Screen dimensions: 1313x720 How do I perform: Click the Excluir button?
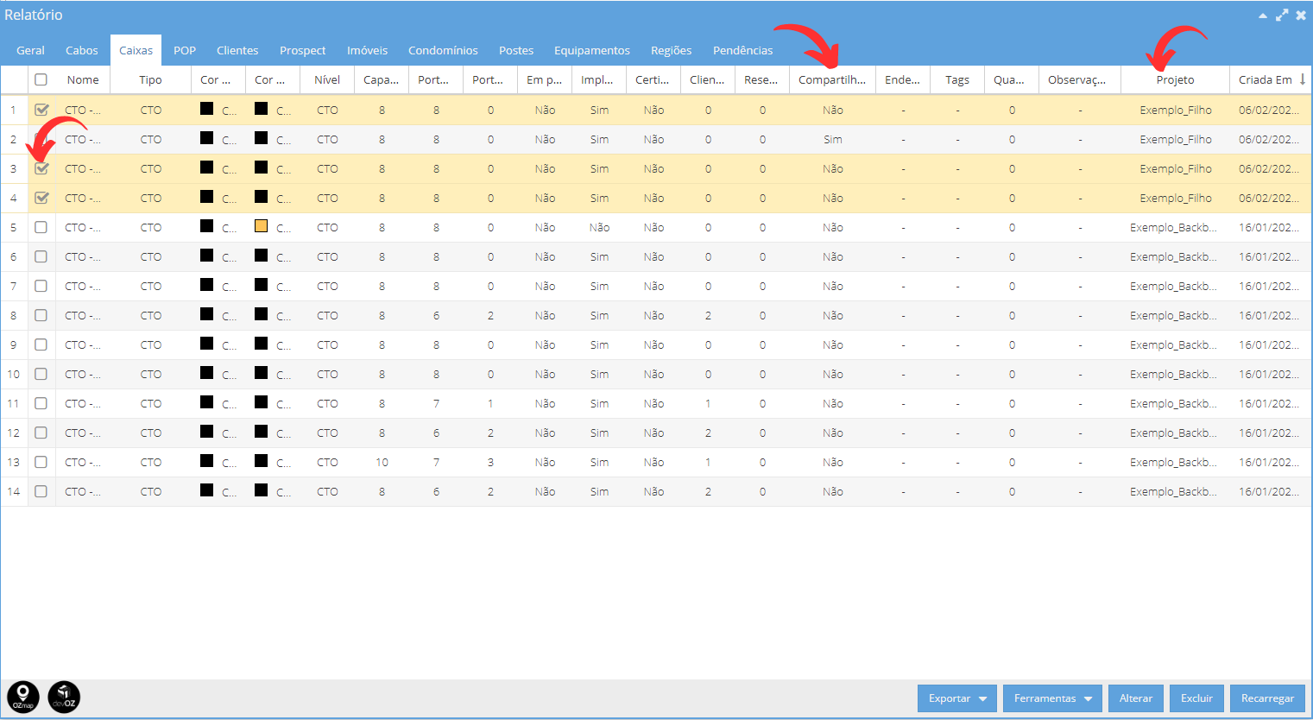(x=1196, y=698)
